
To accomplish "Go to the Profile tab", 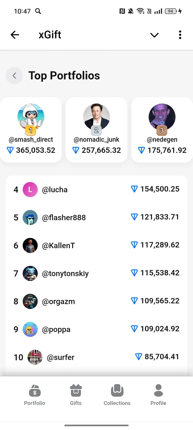I will click(x=158, y=395).
